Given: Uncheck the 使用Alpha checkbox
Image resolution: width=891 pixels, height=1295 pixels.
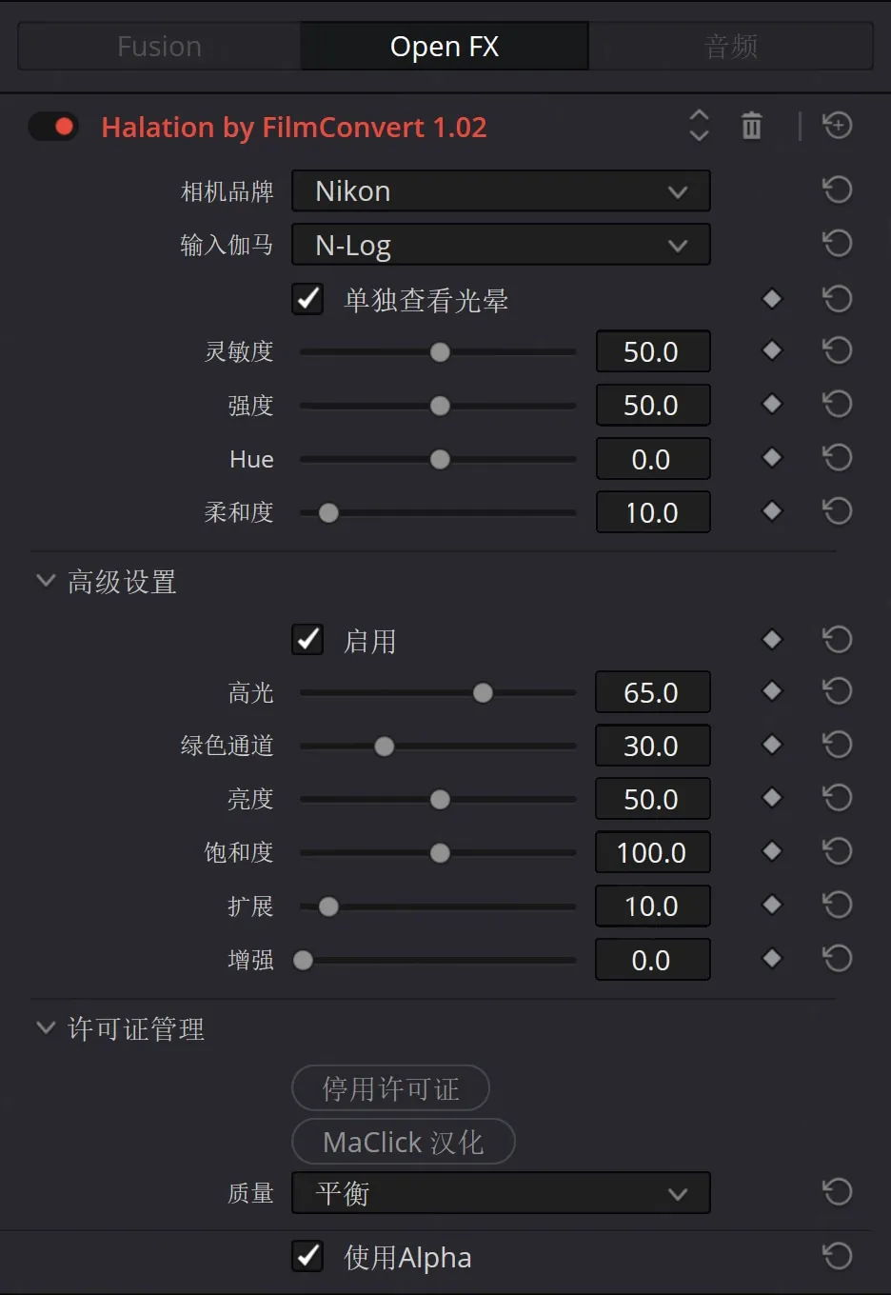Looking at the screenshot, I should coord(308,1256).
